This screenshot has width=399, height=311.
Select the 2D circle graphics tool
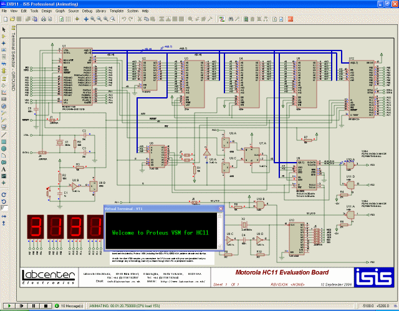point(4,148)
